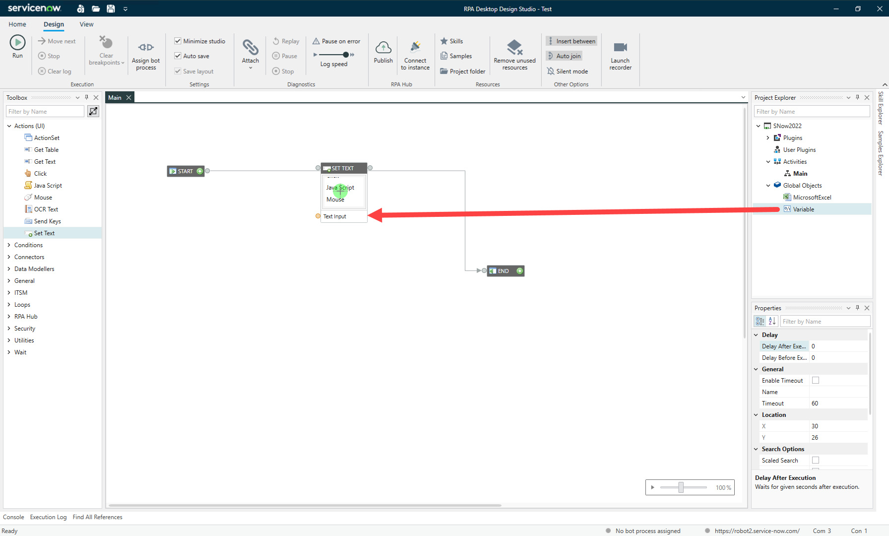889x536 pixels.
Task: Click the plus icon on START node
Action: coord(200,171)
